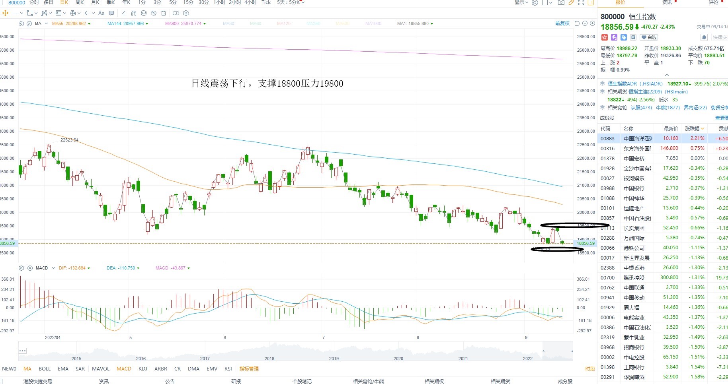Toggle MA900 line visibility arrow
The width and height of the screenshot is (728, 384).
[x=205, y=24]
